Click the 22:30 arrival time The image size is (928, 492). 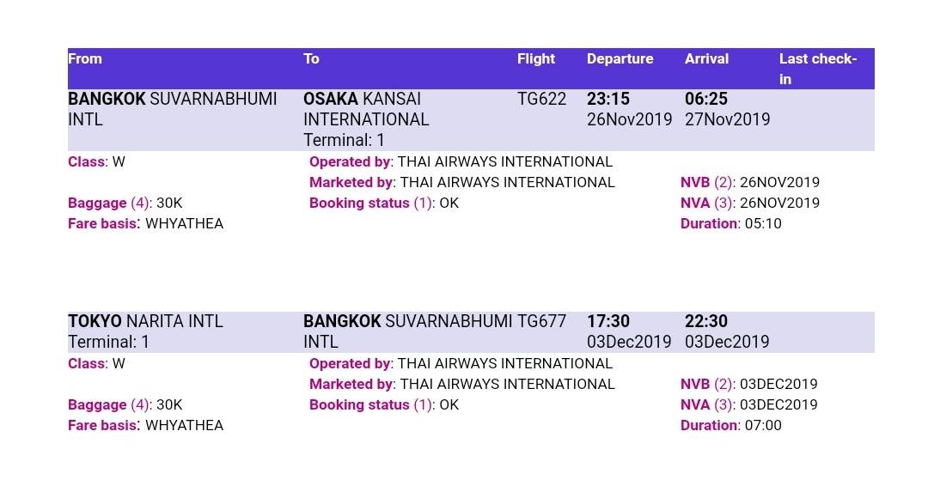(706, 321)
